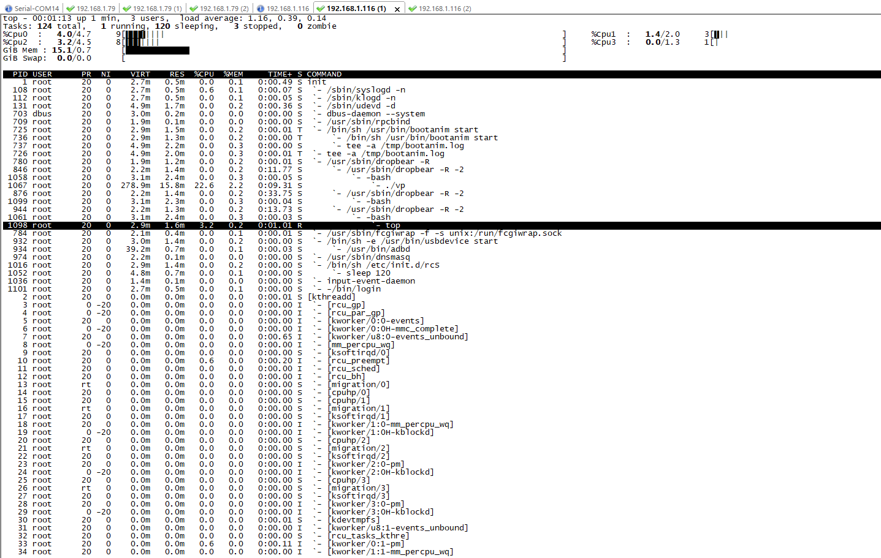Select the [mm_percpu_wq] row

(x=441, y=345)
